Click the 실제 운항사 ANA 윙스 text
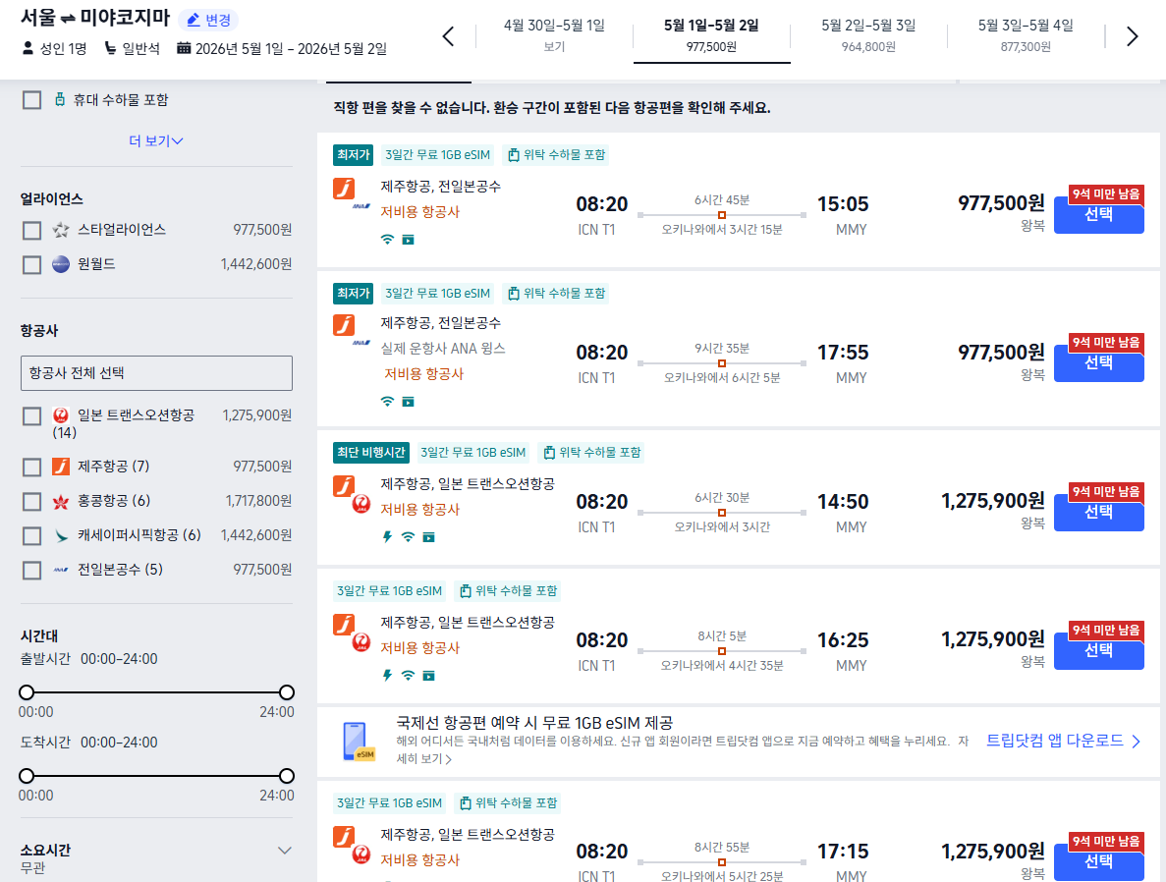This screenshot has height=882, width=1166. [x=443, y=348]
